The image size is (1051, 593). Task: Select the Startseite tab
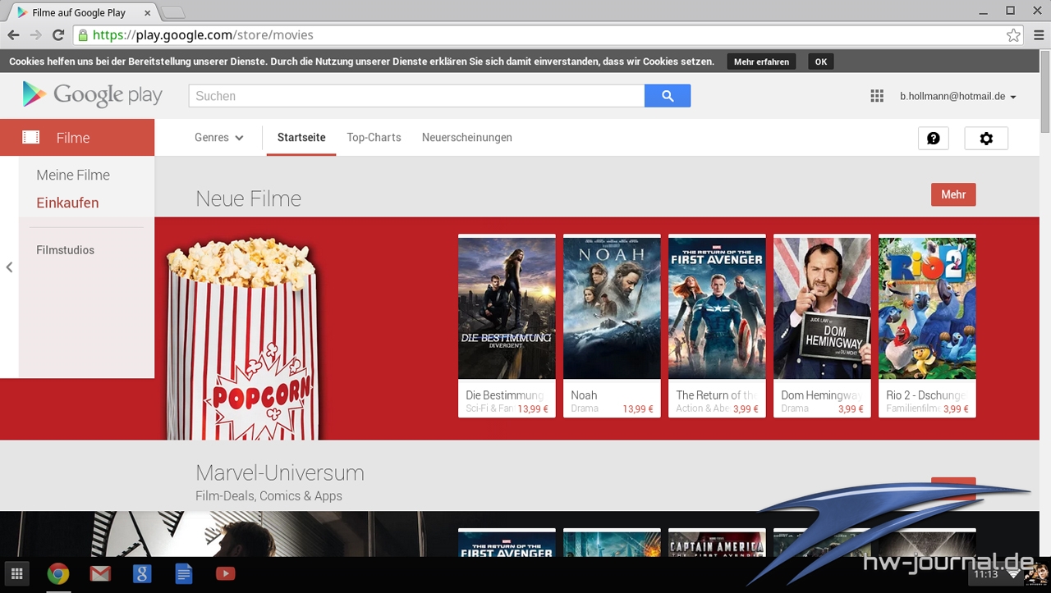point(301,138)
